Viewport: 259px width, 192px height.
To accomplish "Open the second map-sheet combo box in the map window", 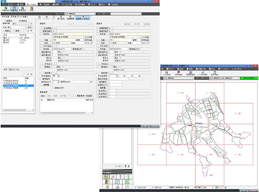I will click(x=225, y=78).
